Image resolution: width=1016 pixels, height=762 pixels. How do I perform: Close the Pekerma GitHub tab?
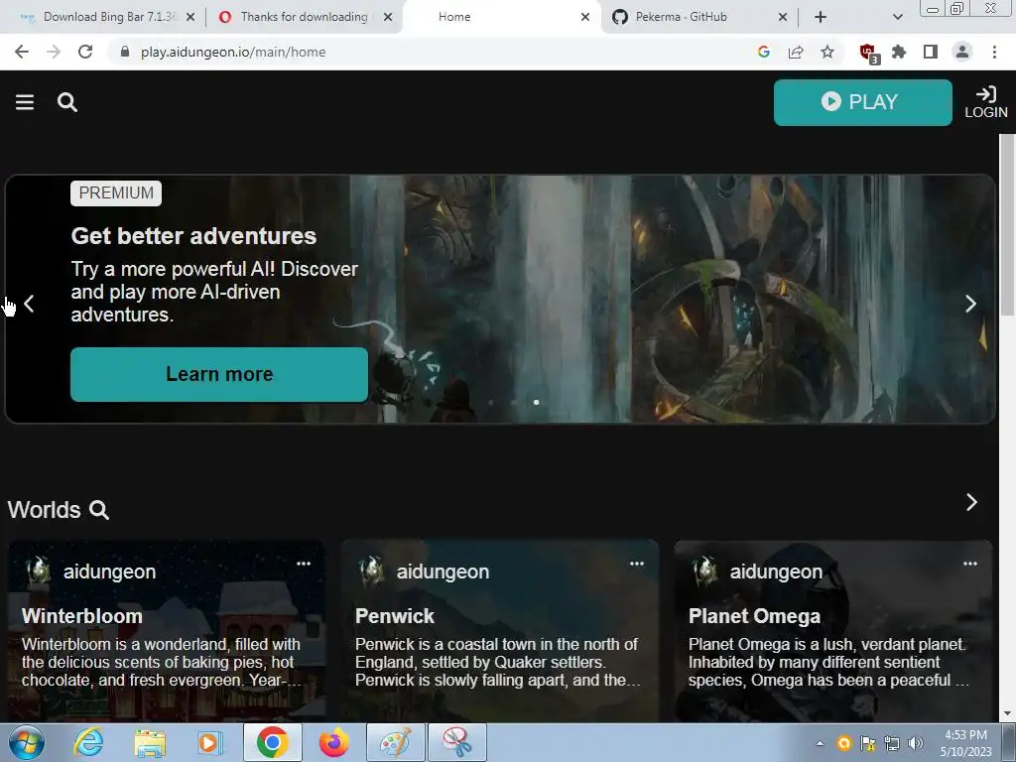click(x=783, y=18)
